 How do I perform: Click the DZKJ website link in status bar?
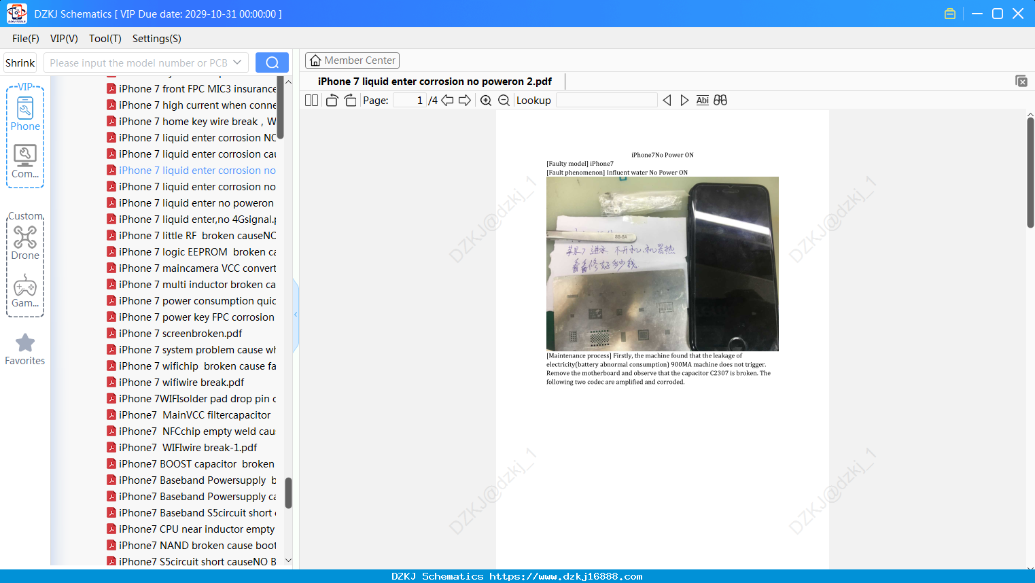[565, 576]
